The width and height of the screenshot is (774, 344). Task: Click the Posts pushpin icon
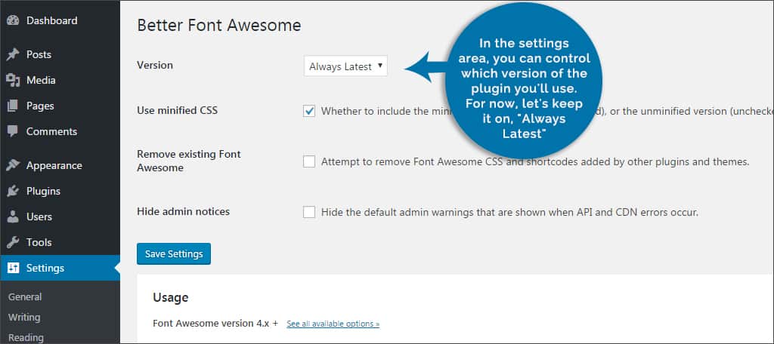pos(13,55)
